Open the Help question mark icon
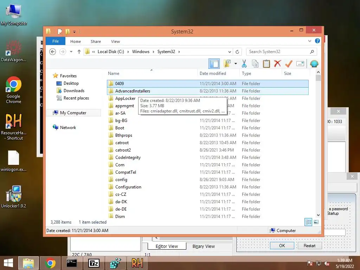The image size is (360, 270). tap(317, 41)
